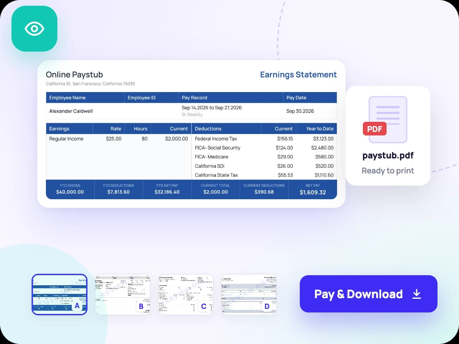Viewport: 459px width, 344px height.
Task: Click the 'Hours' column header
Action: [x=141, y=129]
